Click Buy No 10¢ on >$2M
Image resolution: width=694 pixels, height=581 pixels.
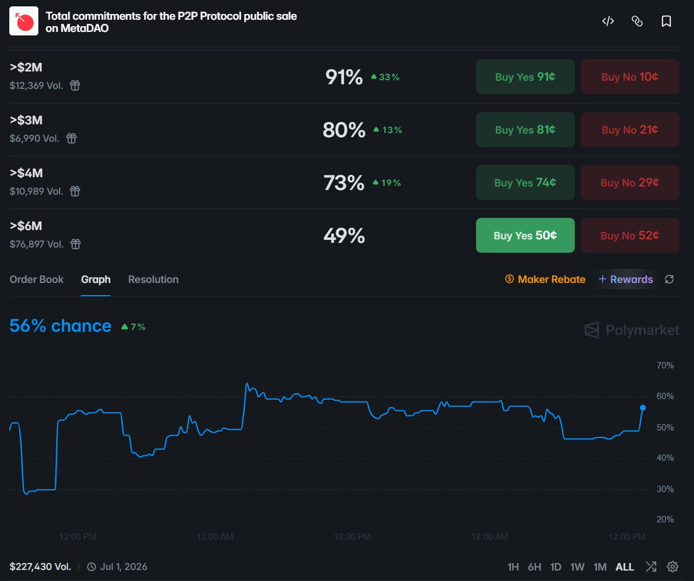click(x=629, y=76)
